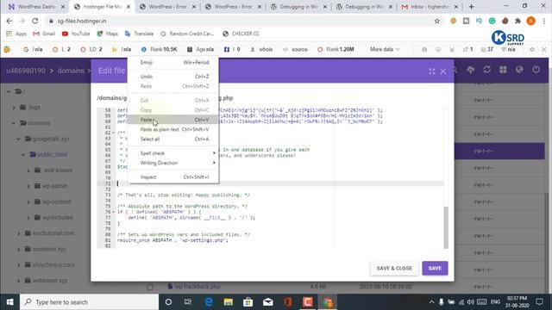Select the webbeast.xyz folder
The width and height of the screenshot is (552, 310).
point(50,281)
